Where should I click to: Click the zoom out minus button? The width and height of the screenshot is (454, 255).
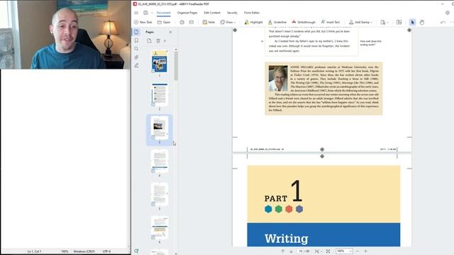358,251
